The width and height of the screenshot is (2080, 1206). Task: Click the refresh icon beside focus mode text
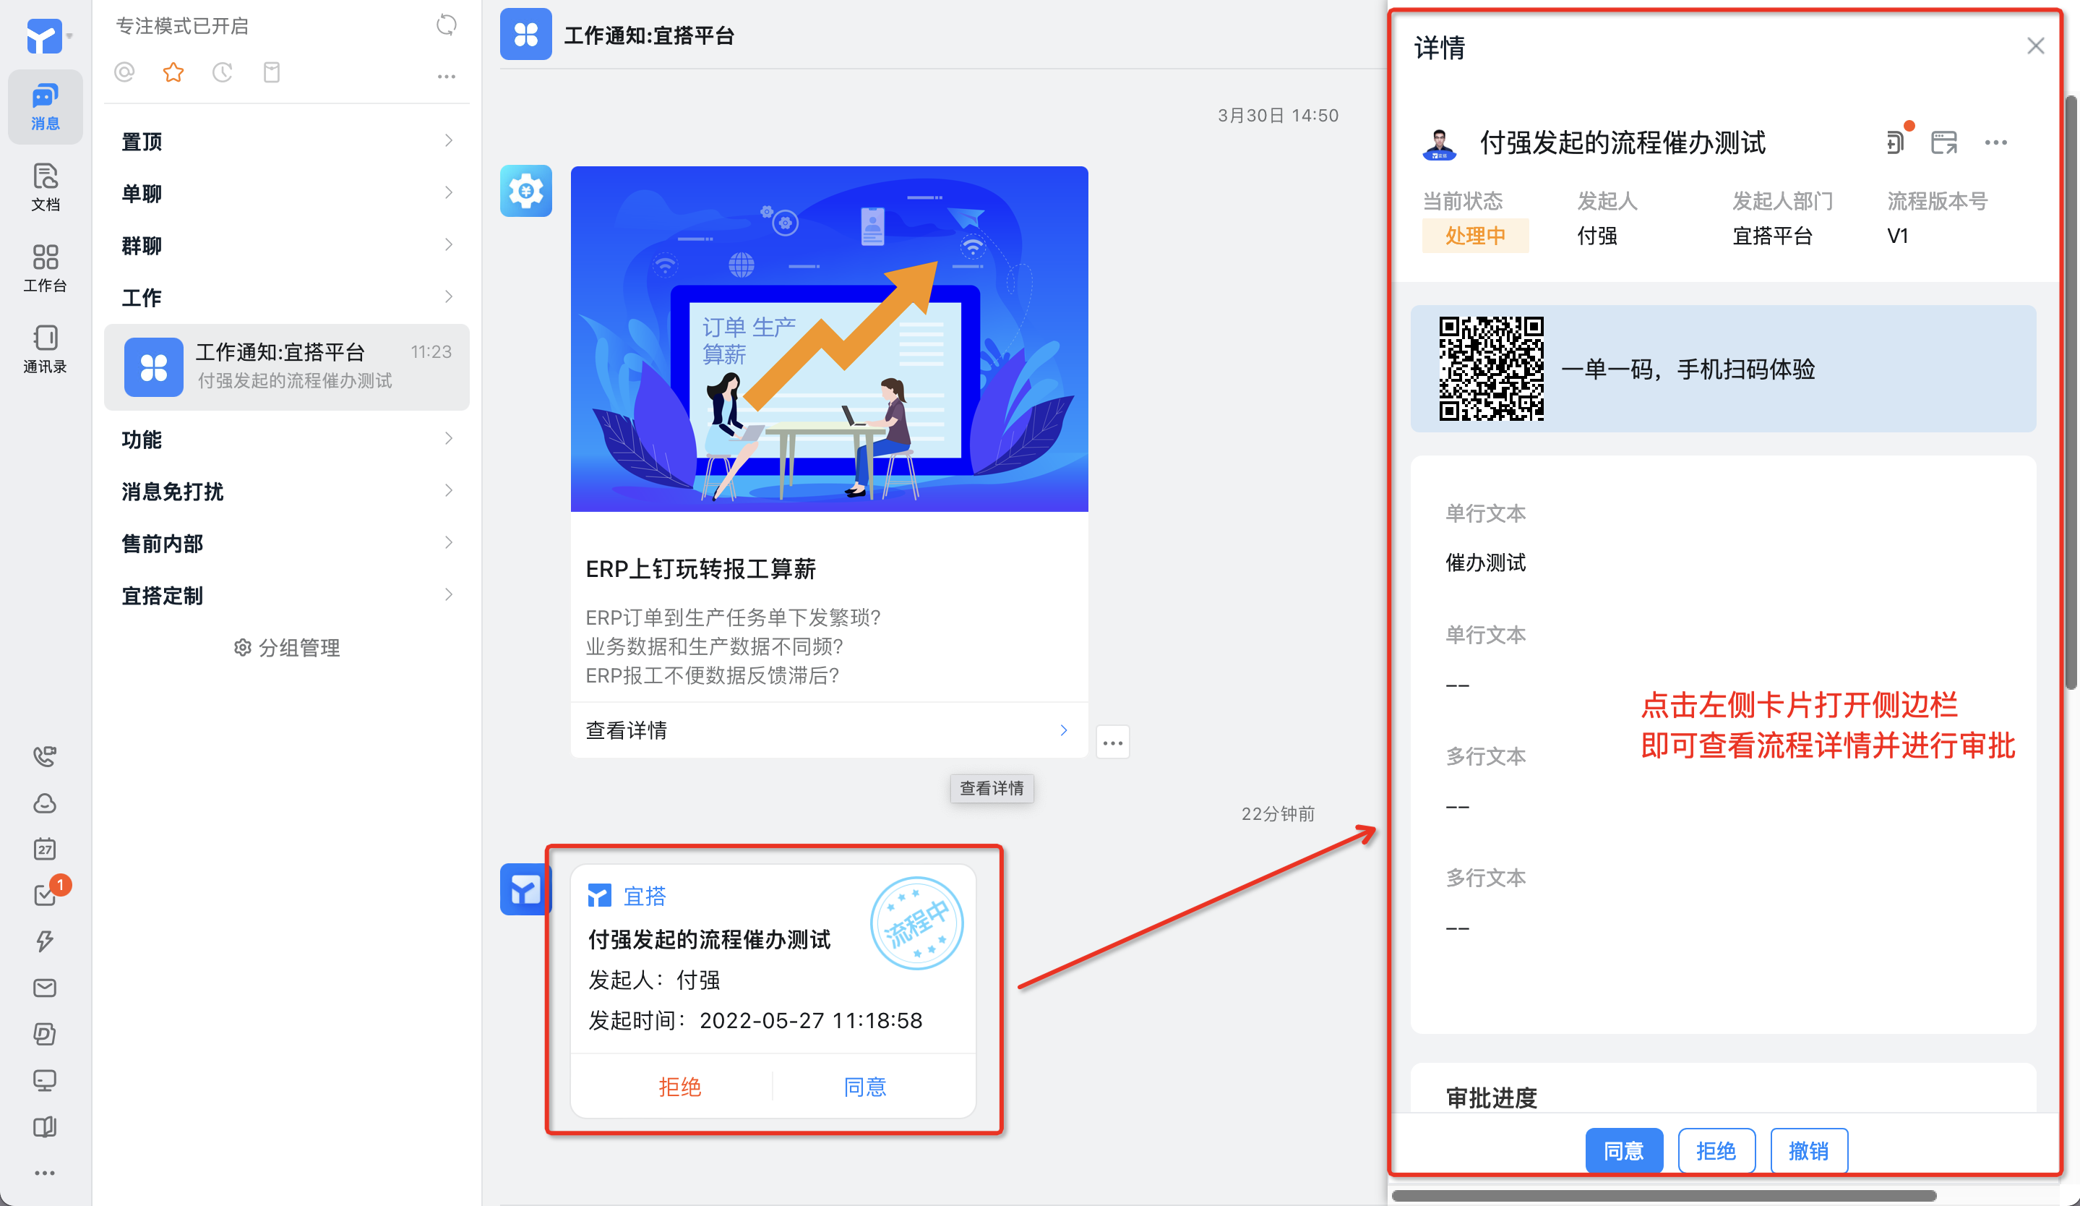447,25
